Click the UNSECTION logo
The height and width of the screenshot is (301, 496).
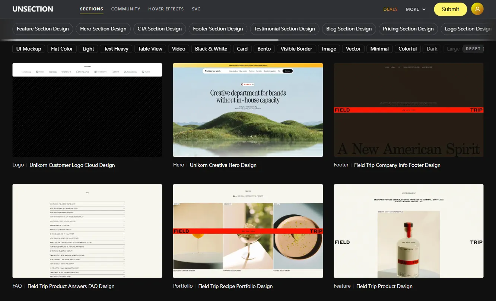point(33,9)
